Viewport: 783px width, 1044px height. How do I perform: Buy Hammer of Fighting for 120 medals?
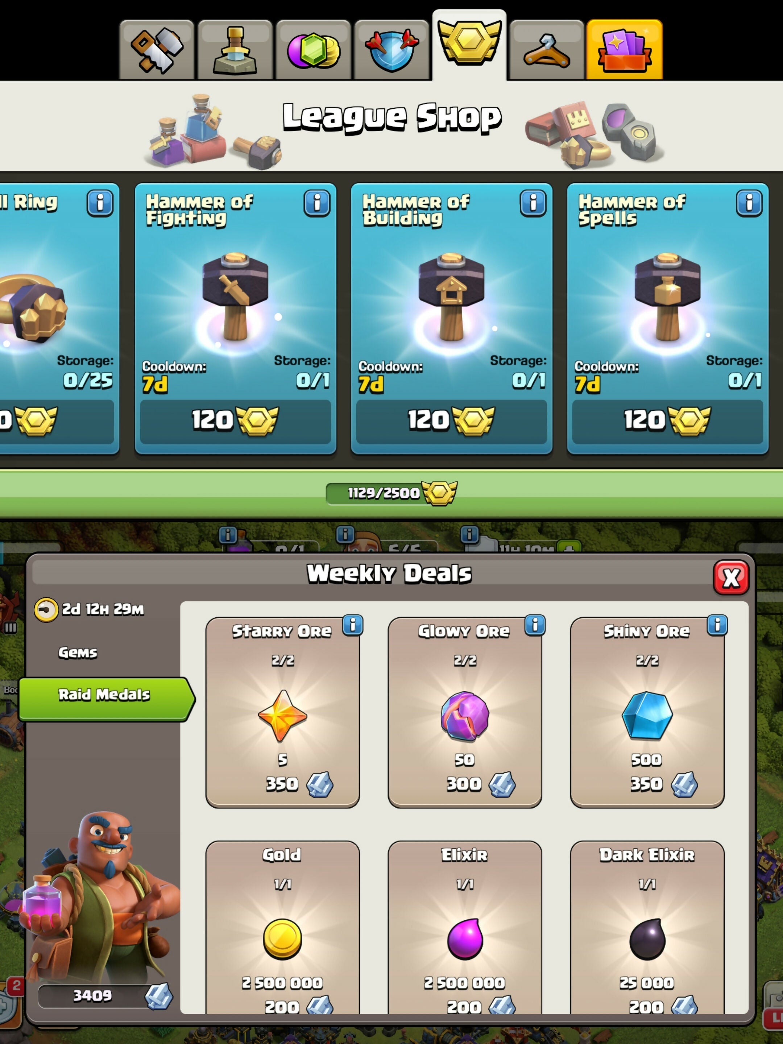point(236,421)
